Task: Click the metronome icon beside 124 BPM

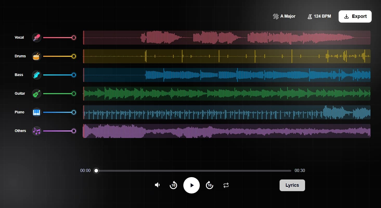Action: coord(310,16)
